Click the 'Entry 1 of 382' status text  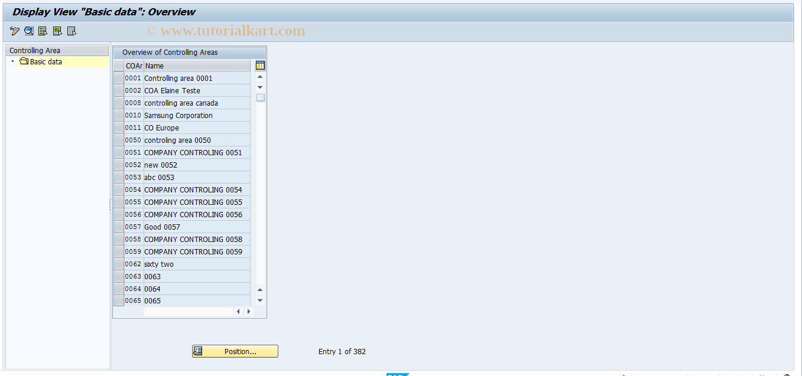(342, 351)
